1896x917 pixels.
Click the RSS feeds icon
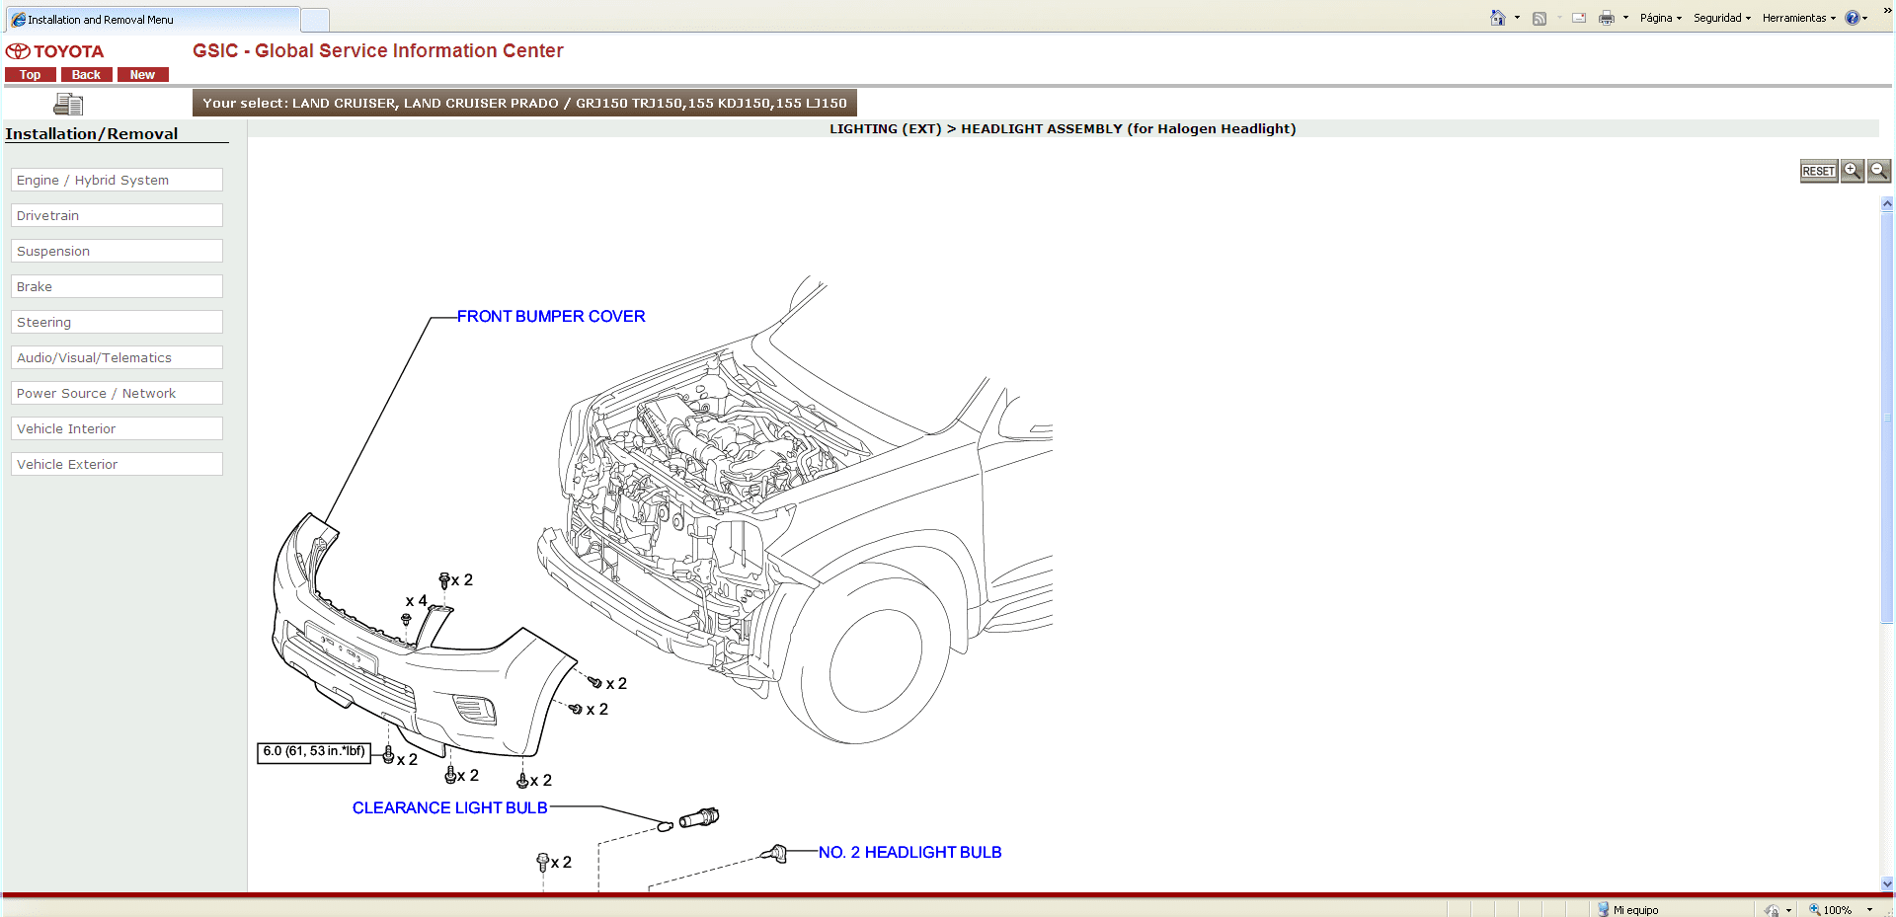[1539, 18]
